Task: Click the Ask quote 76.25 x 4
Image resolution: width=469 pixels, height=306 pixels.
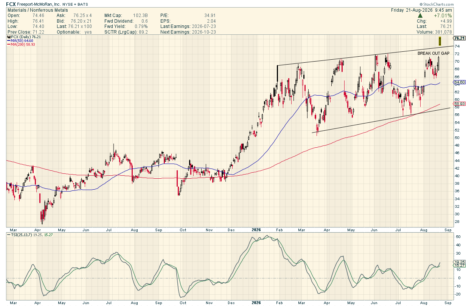Action: [82, 16]
